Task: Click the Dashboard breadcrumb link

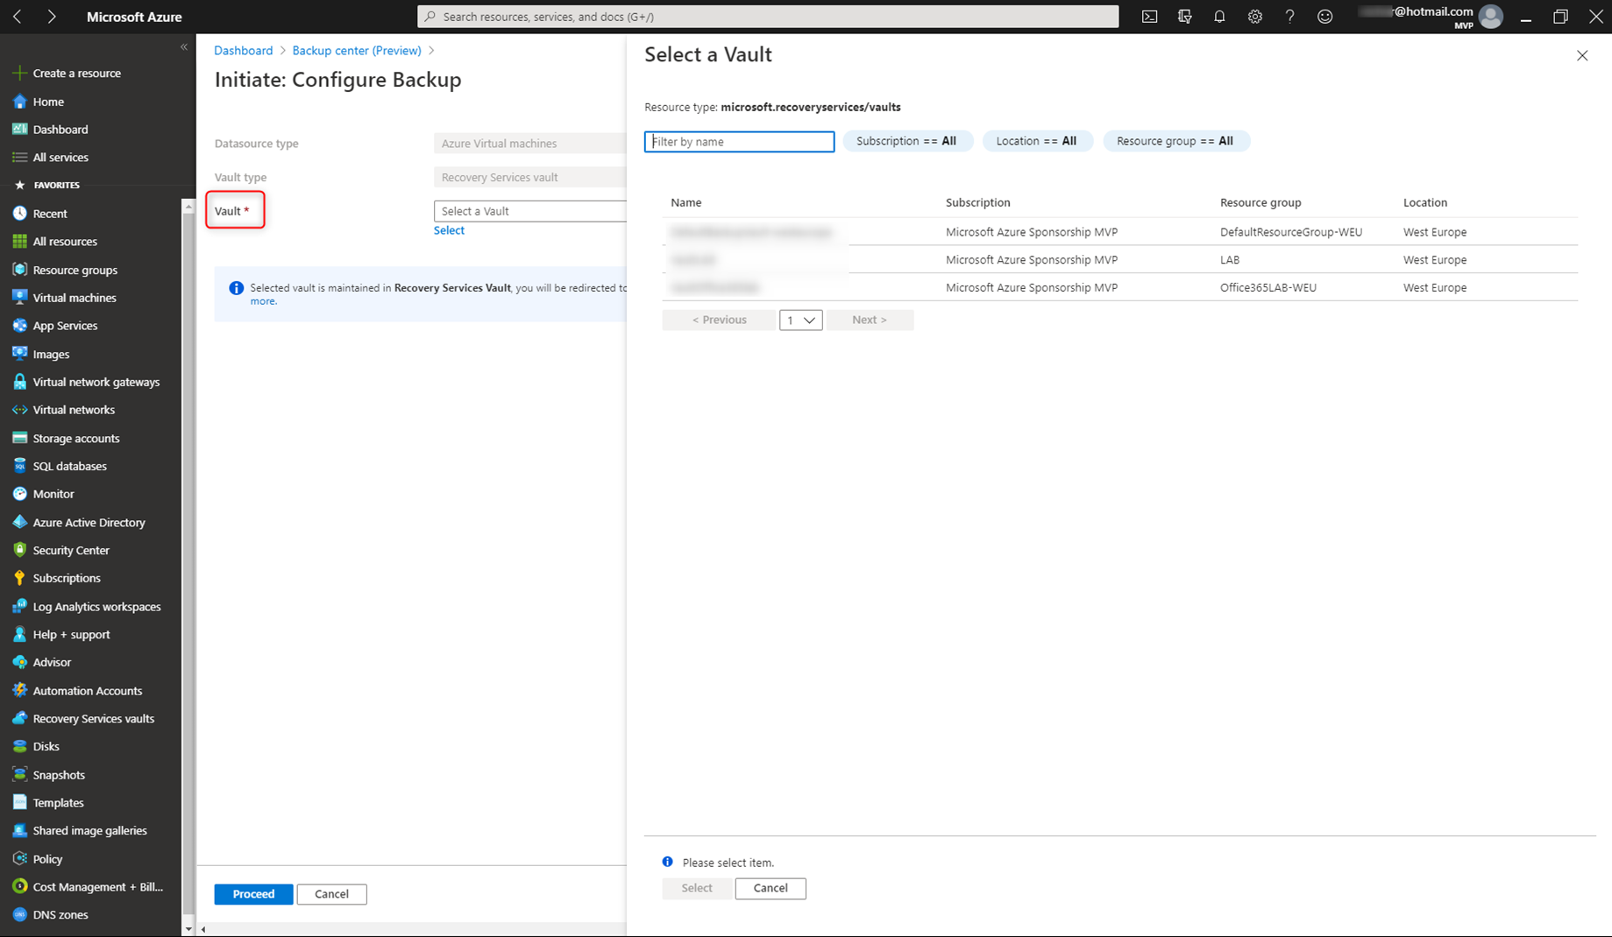Action: (x=243, y=51)
